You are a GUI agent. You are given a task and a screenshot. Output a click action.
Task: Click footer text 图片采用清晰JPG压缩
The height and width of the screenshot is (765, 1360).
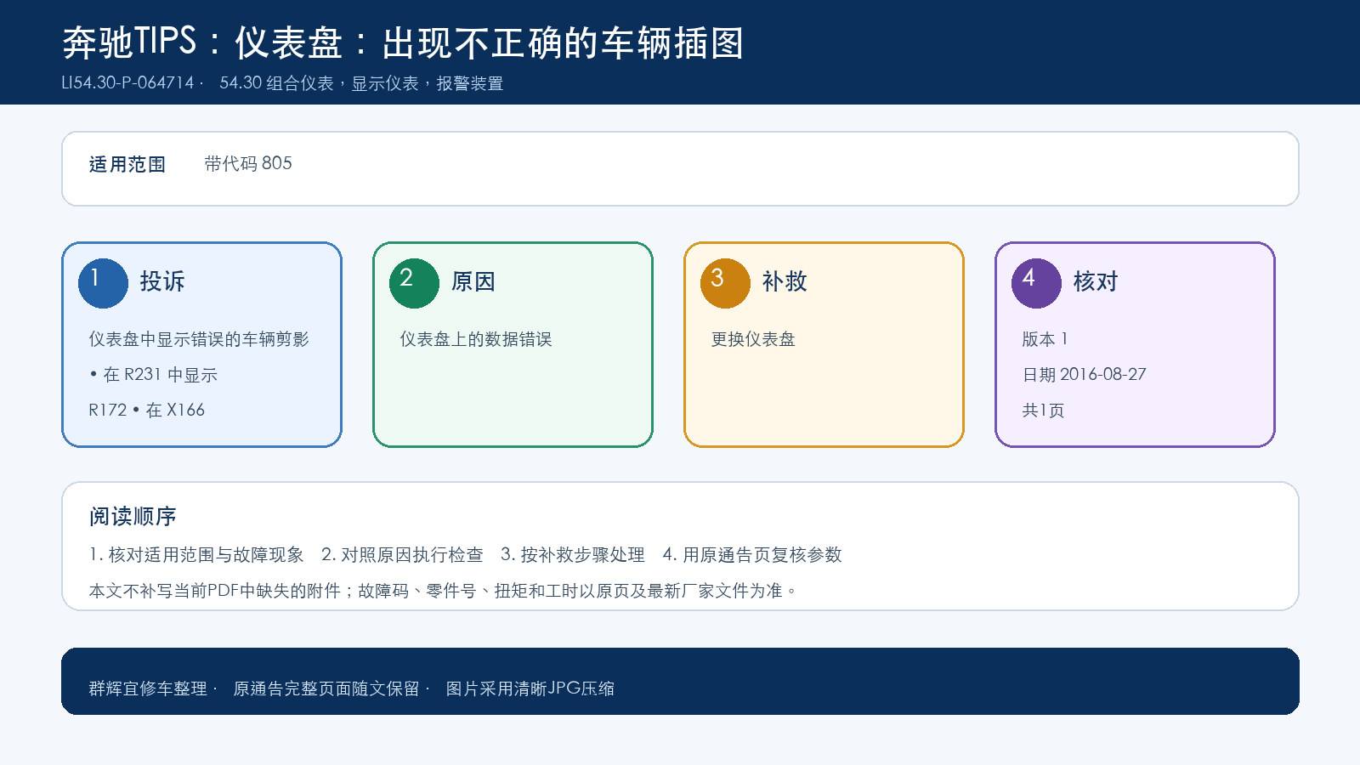point(530,688)
